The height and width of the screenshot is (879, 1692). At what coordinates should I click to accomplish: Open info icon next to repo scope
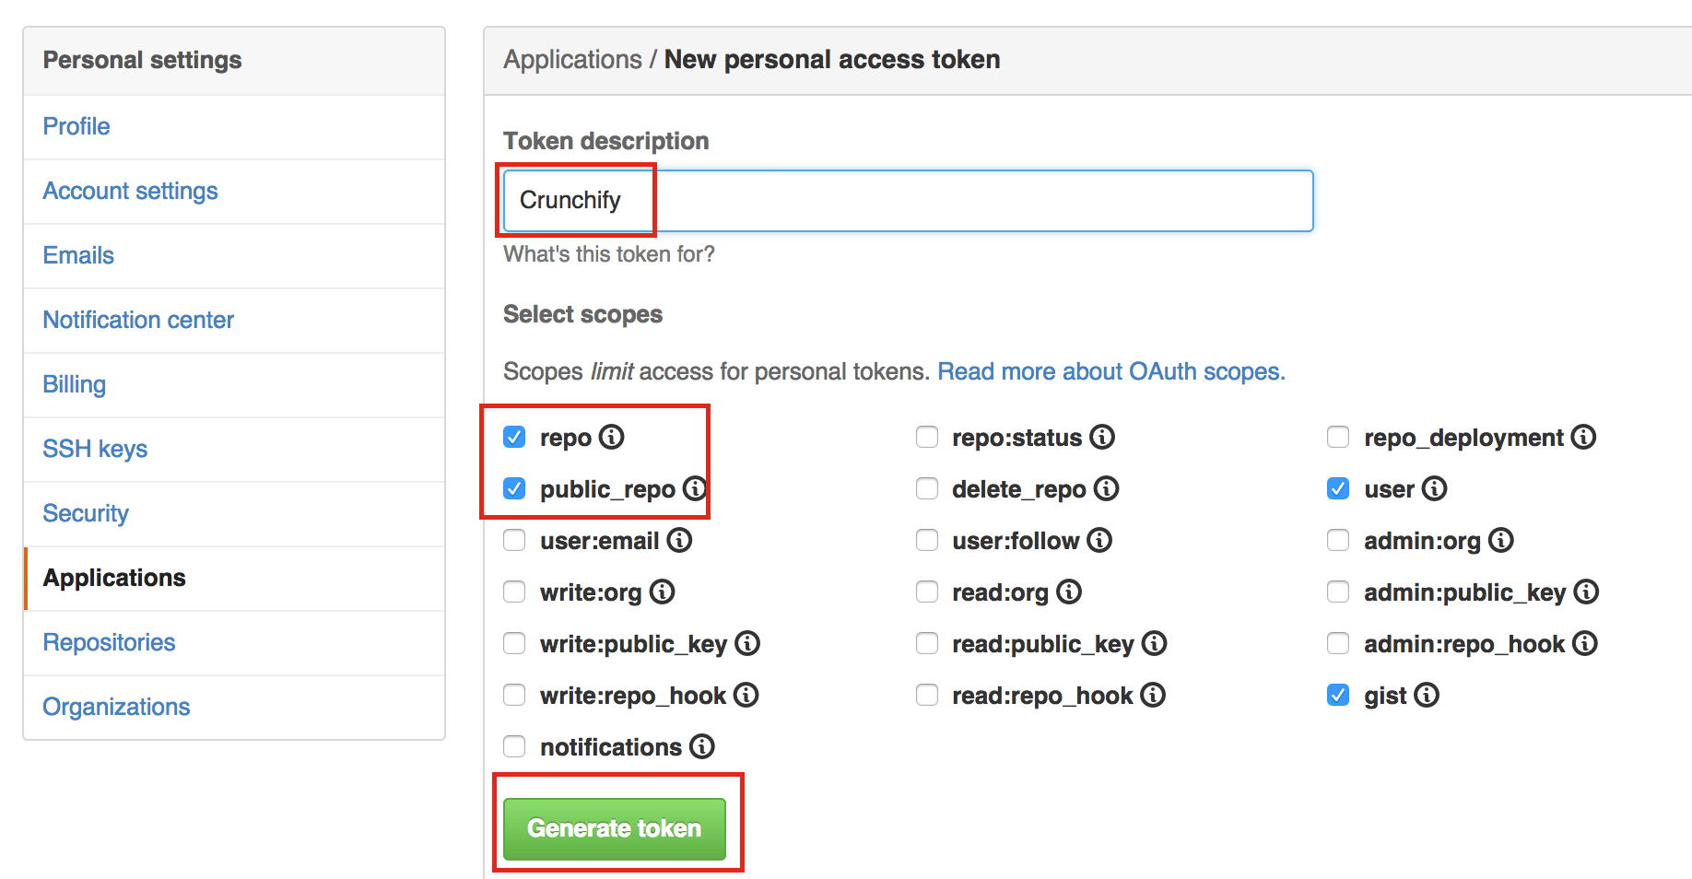click(613, 437)
